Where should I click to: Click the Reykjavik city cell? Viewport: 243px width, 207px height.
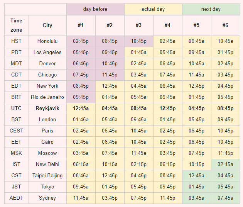click(x=47, y=109)
